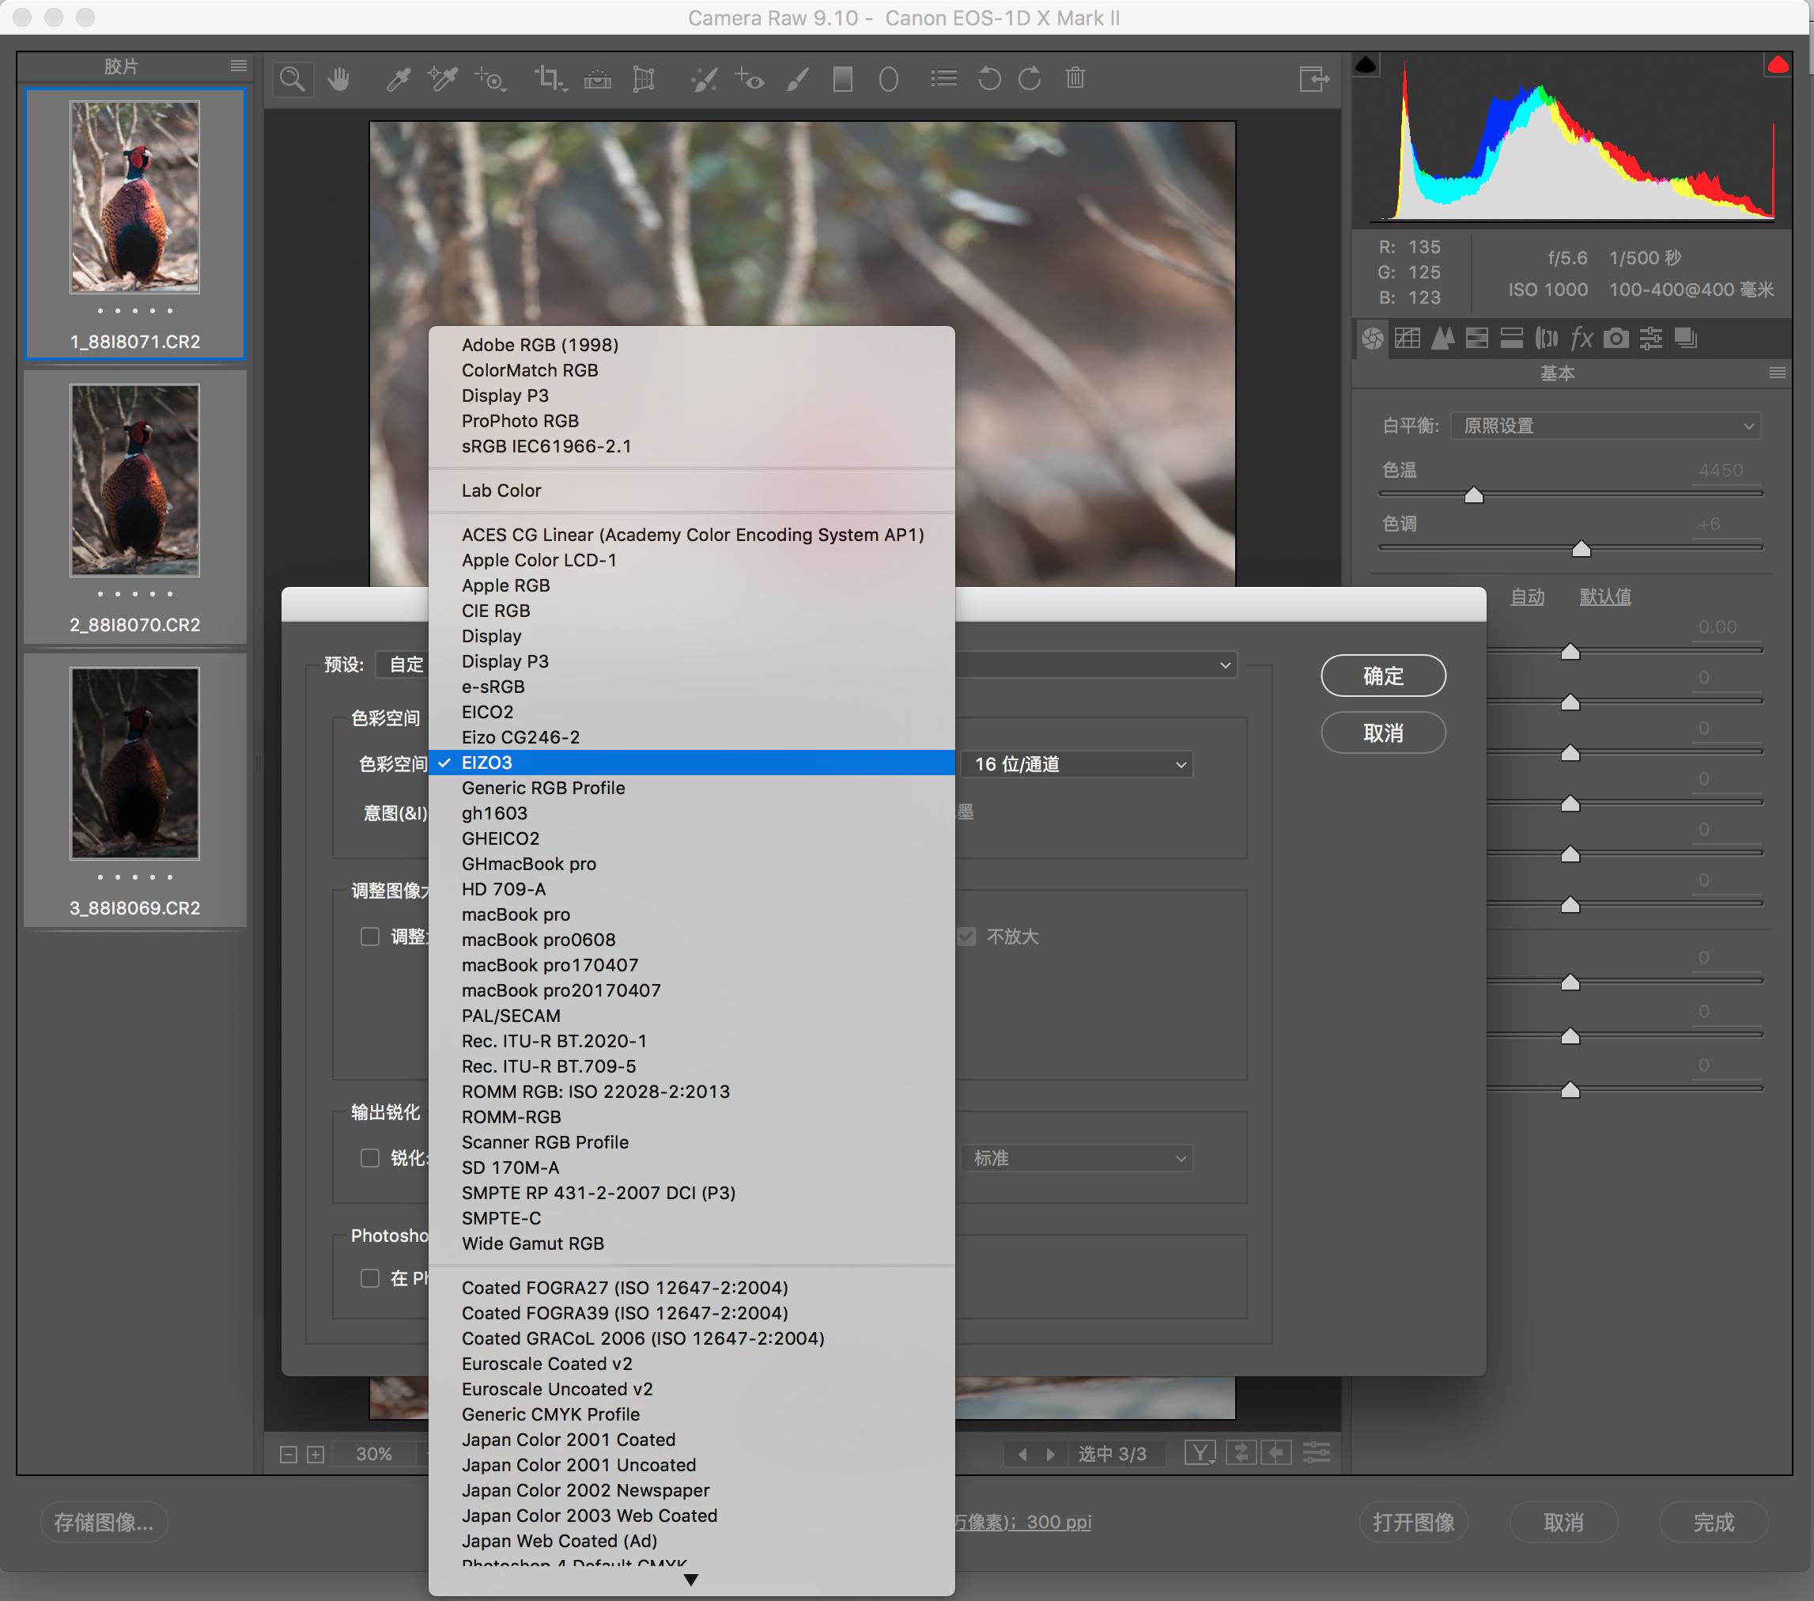Toggle the highlight clipping warning
Viewport: 1814px width, 1601px height.
click(x=1778, y=65)
